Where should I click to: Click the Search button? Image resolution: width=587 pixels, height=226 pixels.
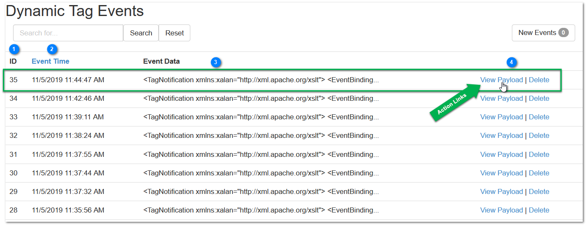point(141,33)
